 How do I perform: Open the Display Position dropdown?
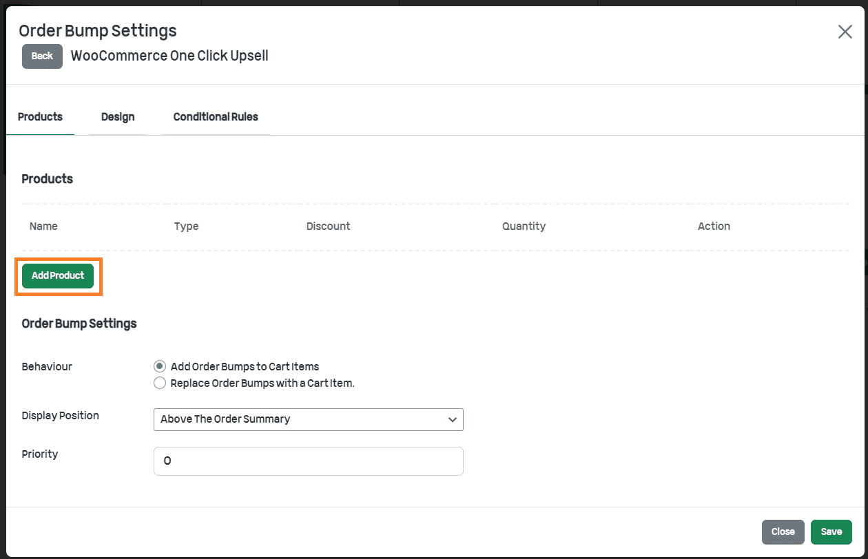[308, 419]
